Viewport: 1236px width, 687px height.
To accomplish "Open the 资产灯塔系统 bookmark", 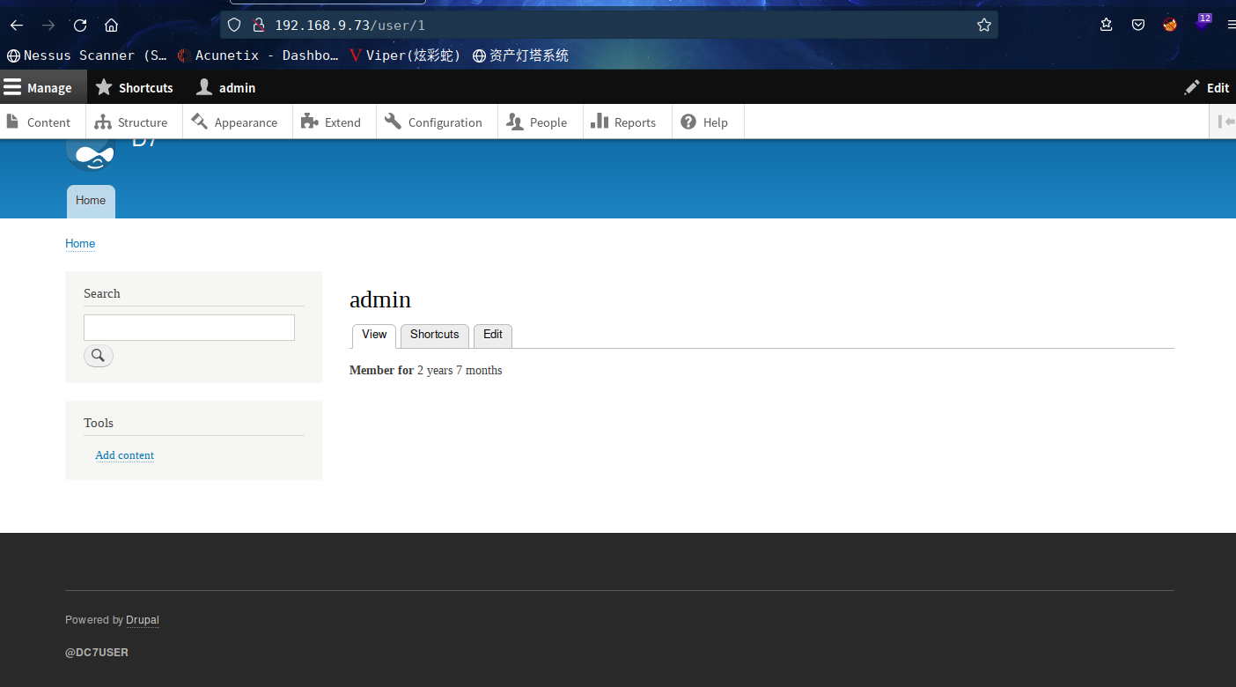I will 520,55.
